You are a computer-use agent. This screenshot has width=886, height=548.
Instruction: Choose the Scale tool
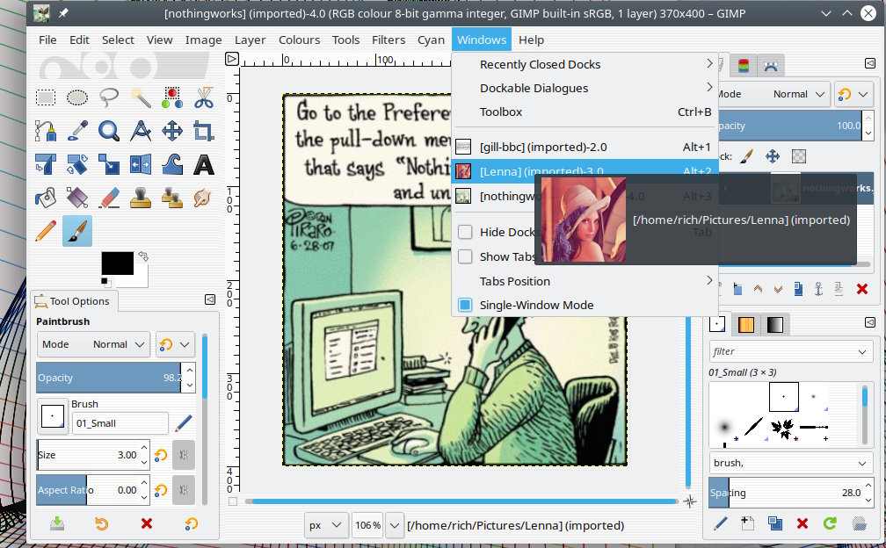pos(109,164)
